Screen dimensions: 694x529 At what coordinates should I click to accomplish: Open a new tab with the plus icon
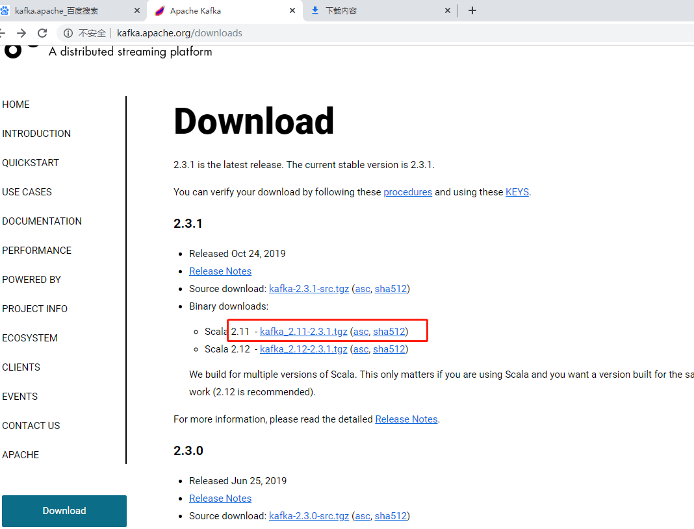472,10
